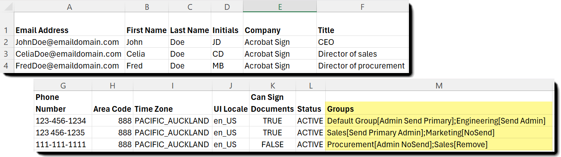Image resolution: width=561 pixels, height=157 pixels.
Task: Select cell FredDoe@emaildomain.com
Action: 69,66
